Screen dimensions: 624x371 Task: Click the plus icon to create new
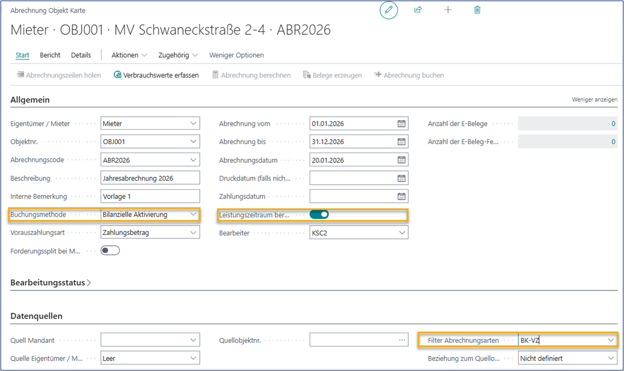[x=448, y=10]
